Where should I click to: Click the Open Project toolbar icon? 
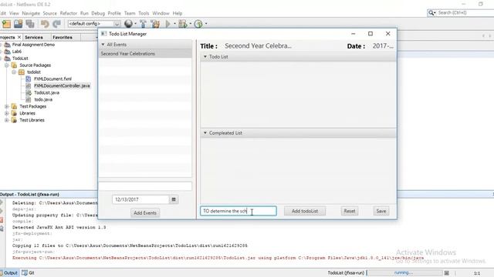point(19,24)
